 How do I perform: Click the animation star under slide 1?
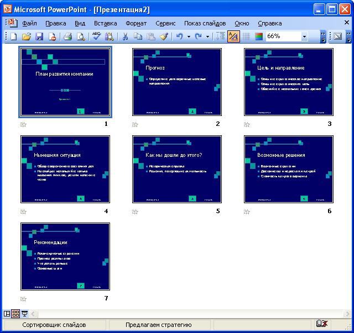pos(23,124)
